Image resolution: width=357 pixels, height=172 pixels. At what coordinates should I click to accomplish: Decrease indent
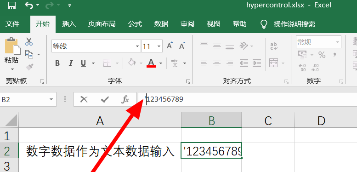pos(244,63)
